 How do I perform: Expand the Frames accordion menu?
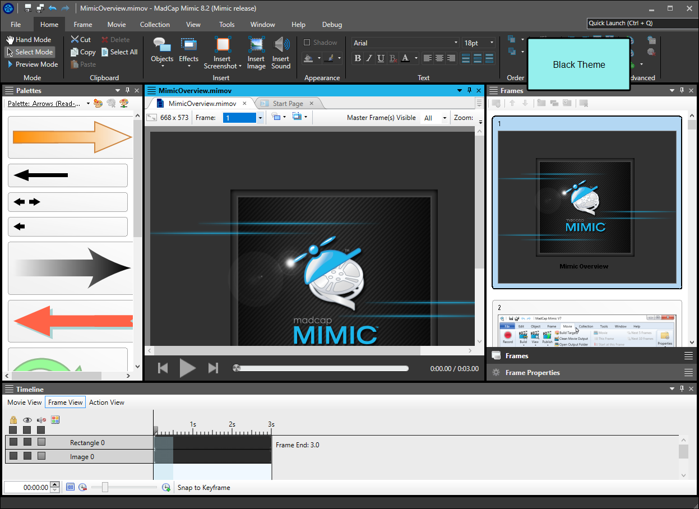(x=688, y=356)
